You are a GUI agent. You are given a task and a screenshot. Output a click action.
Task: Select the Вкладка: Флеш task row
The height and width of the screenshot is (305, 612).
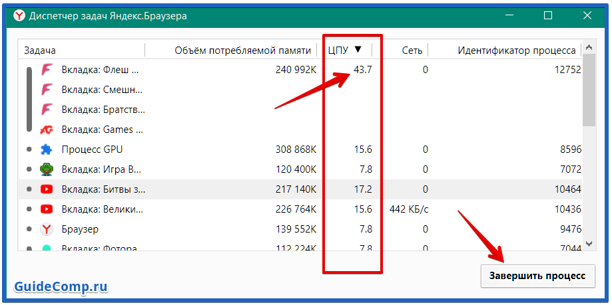pyautogui.click(x=300, y=70)
